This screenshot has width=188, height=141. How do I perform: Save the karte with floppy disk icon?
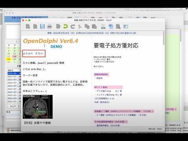(42, 27)
